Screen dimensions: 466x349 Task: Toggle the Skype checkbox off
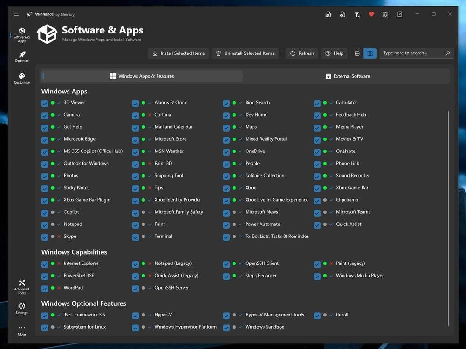click(45, 236)
